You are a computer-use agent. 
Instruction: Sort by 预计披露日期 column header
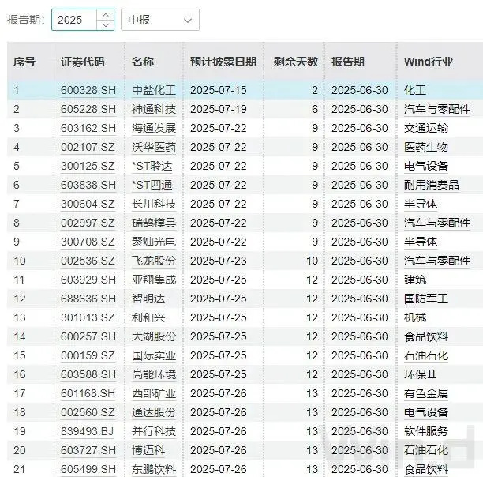click(223, 62)
